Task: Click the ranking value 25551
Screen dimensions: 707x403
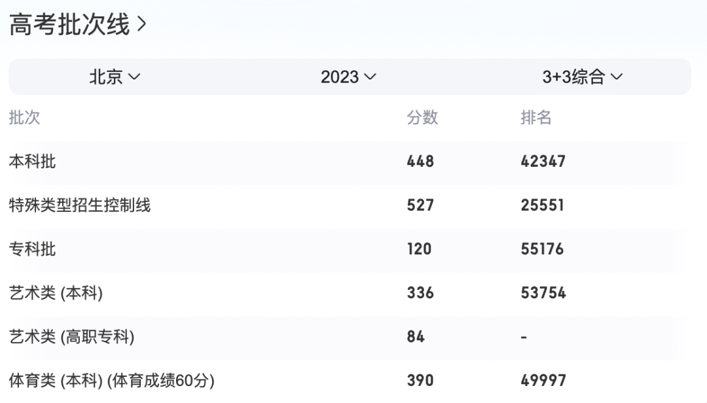Action: (x=543, y=205)
